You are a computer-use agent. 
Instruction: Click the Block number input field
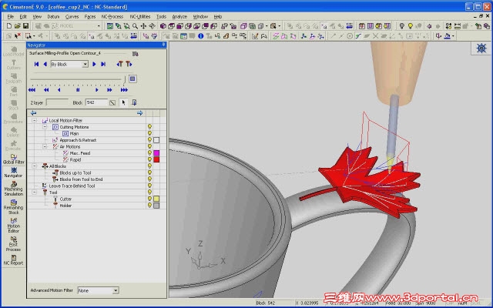96,102
